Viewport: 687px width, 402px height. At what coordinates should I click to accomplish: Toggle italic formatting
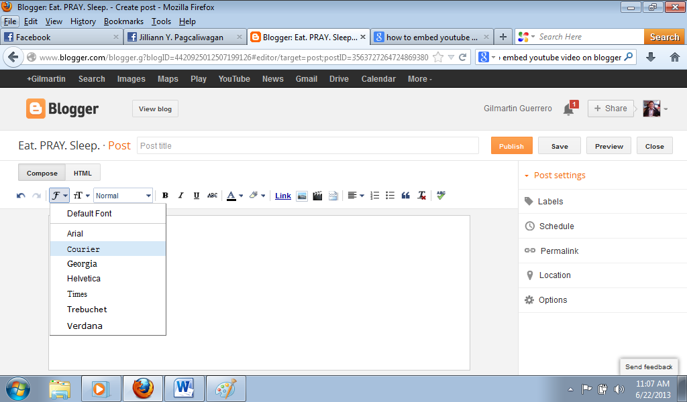[x=180, y=196]
